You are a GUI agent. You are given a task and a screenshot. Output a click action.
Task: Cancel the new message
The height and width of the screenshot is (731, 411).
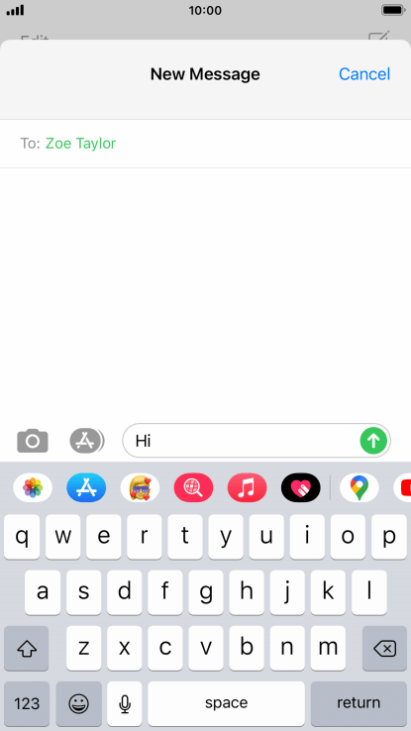[x=364, y=74]
